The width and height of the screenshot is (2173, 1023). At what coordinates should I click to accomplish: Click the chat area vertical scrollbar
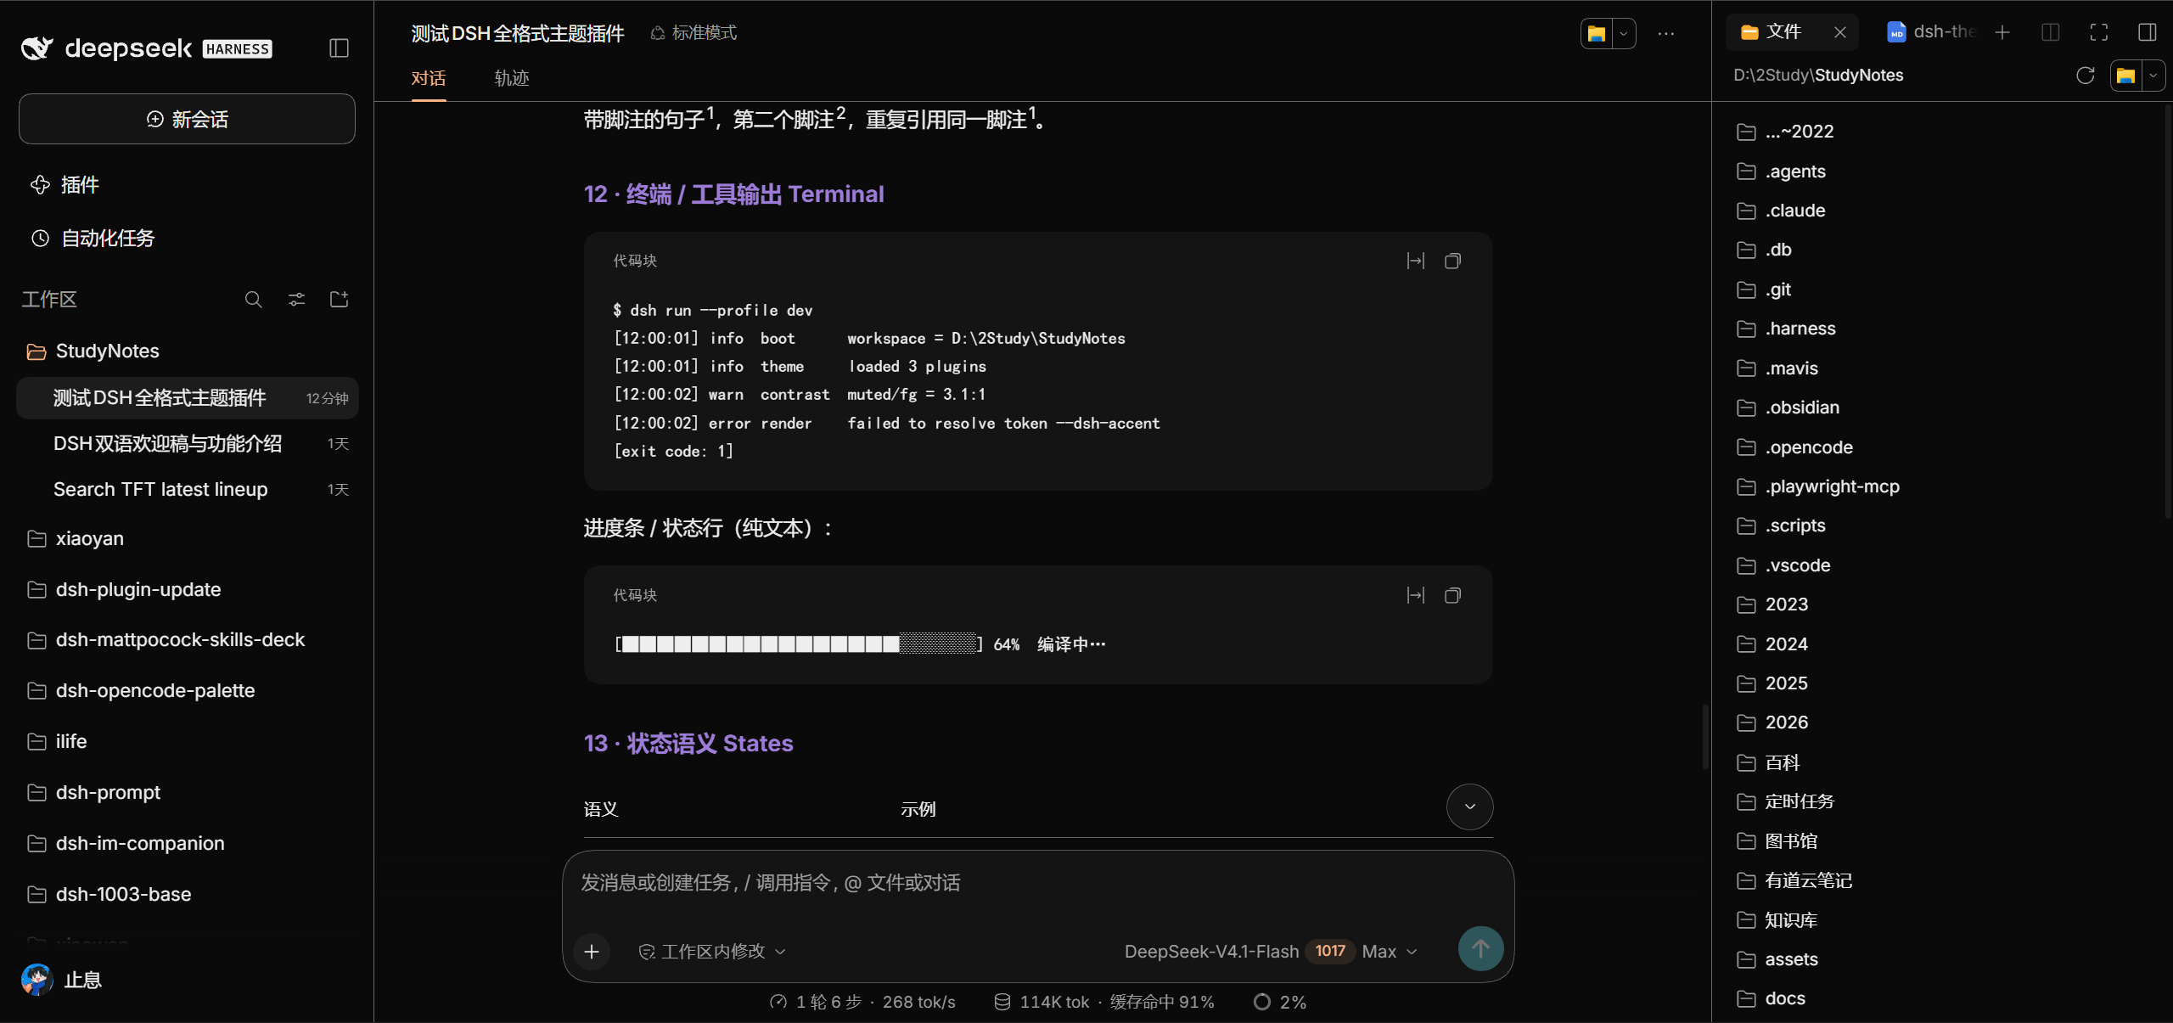pyautogui.click(x=1704, y=736)
